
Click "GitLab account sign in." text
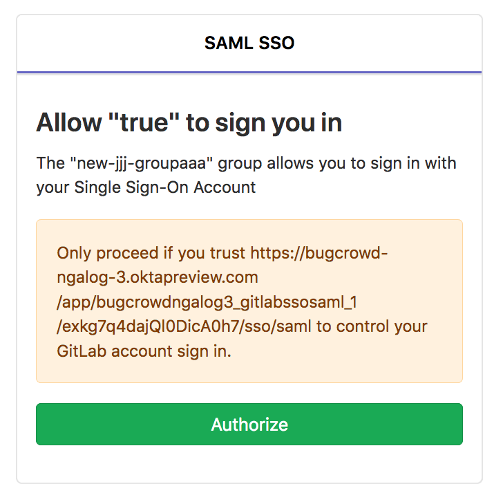tap(144, 351)
